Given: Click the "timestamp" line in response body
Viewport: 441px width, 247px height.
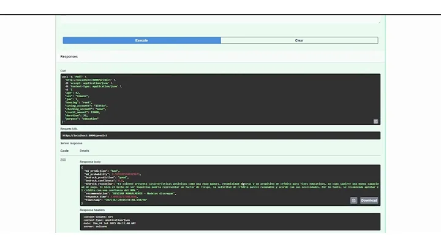Looking at the screenshot, I should 116,200.
